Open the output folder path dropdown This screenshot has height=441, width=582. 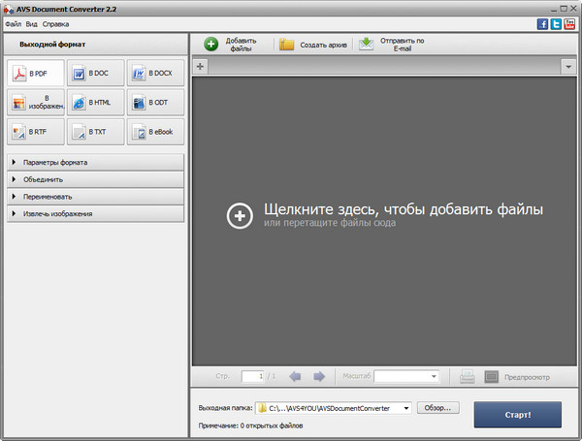pos(405,408)
